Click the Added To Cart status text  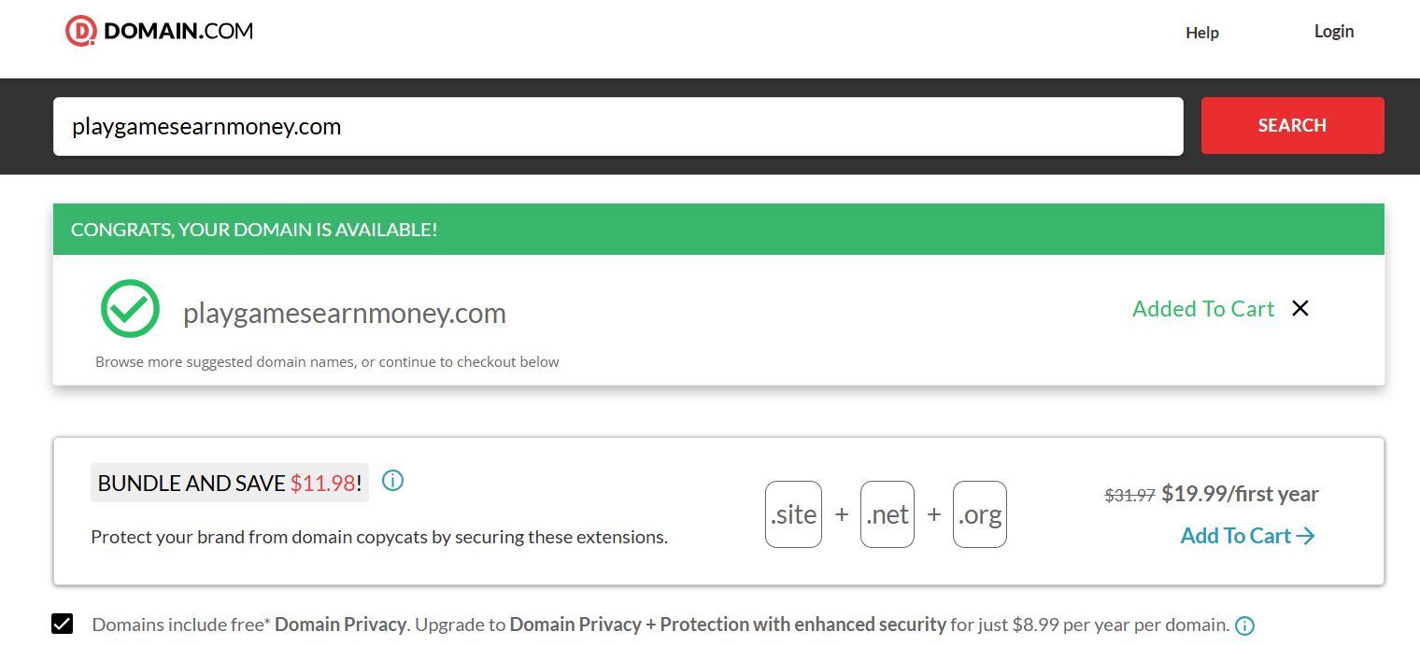tap(1203, 309)
